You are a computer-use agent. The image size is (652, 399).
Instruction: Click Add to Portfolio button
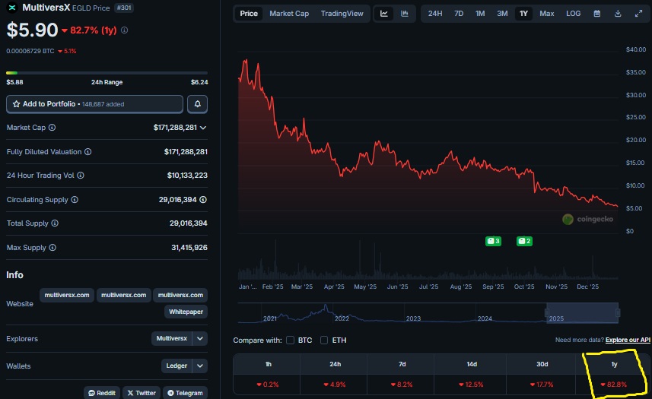pyautogui.click(x=94, y=104)
